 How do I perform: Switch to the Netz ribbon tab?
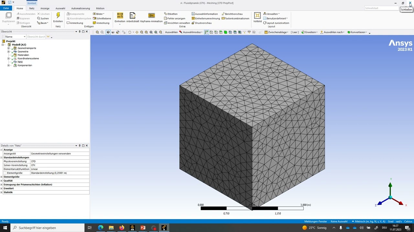tap(32, 8)
